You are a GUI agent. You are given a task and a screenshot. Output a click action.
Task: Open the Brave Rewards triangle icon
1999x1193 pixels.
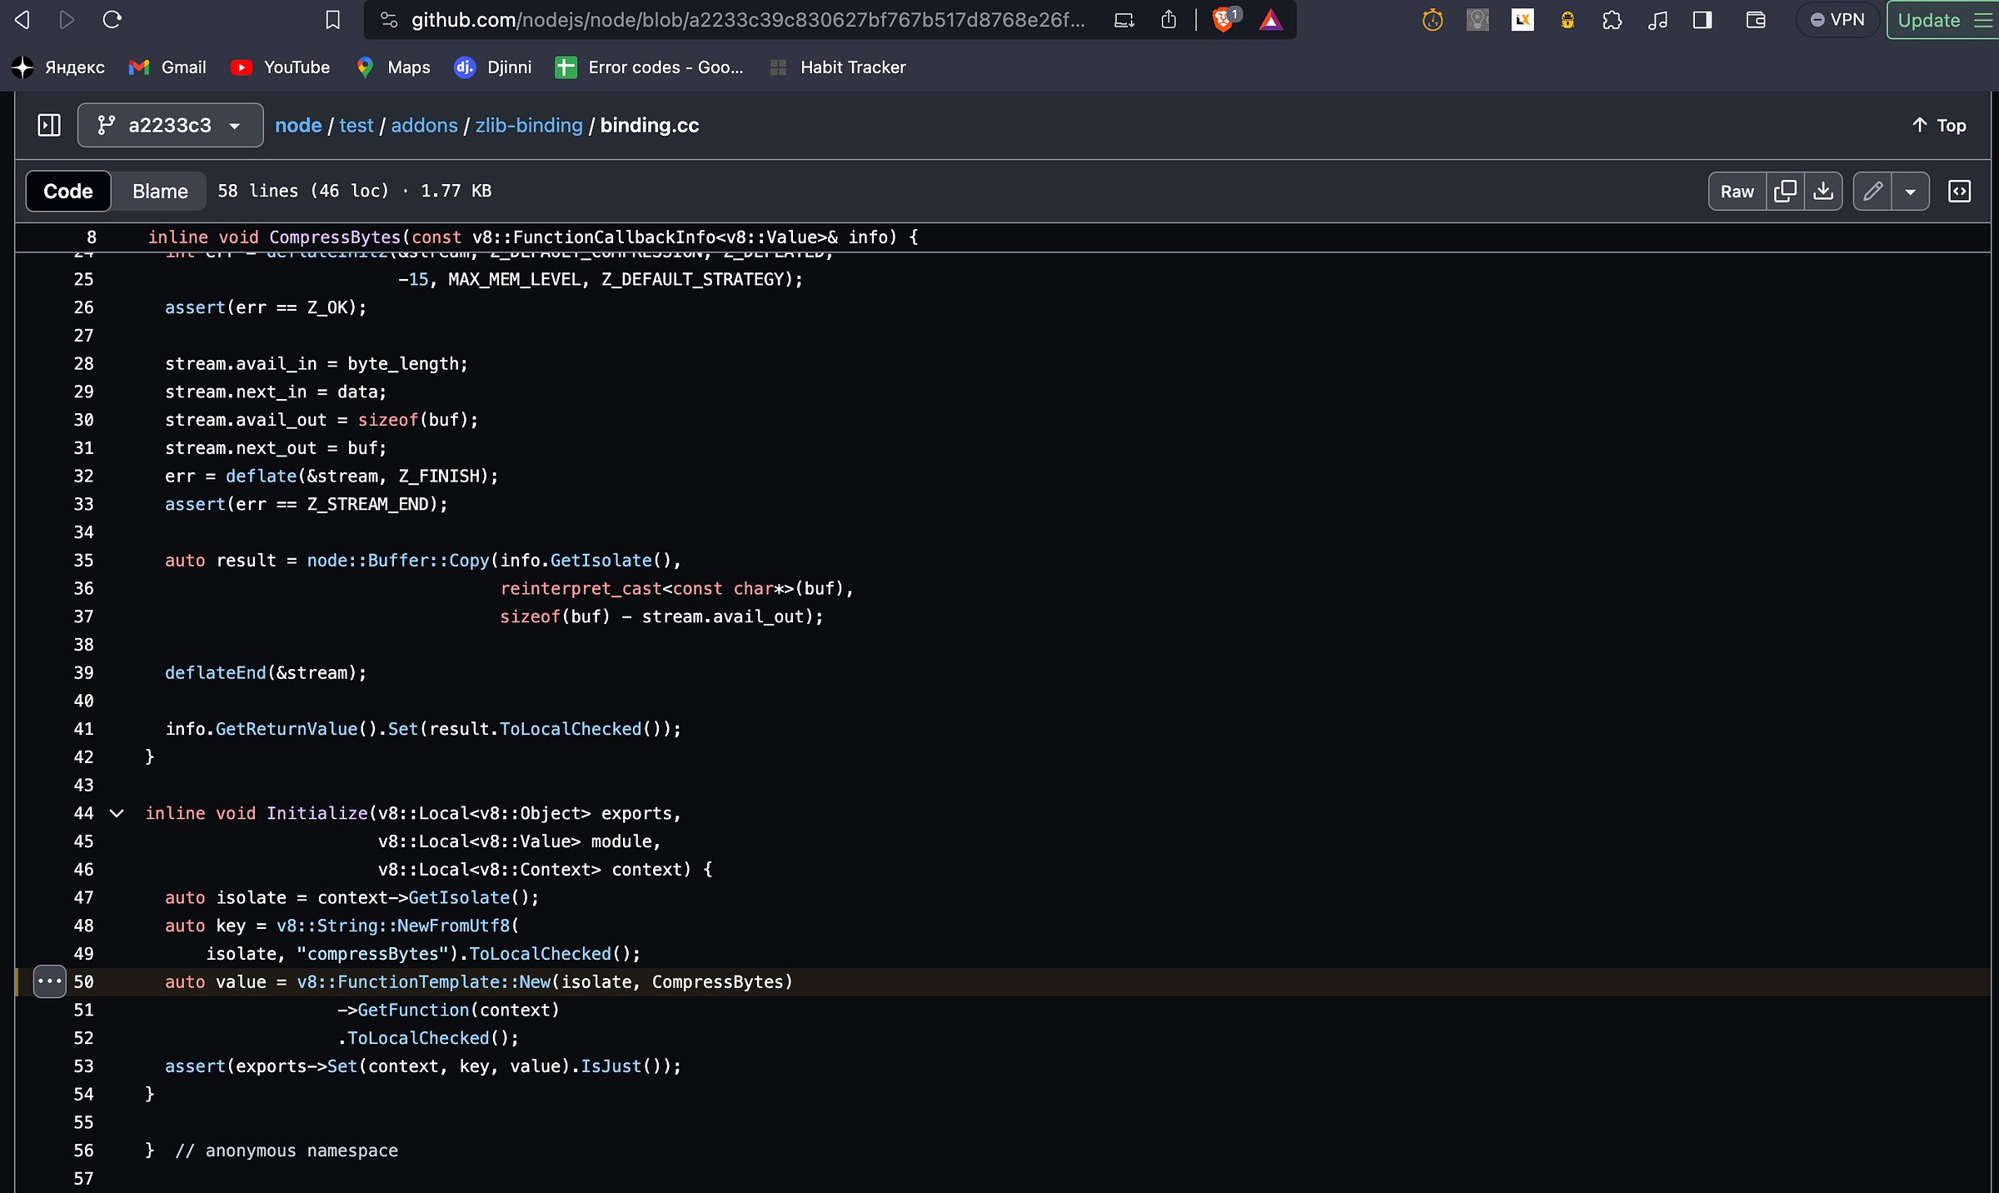[1271, 20]
